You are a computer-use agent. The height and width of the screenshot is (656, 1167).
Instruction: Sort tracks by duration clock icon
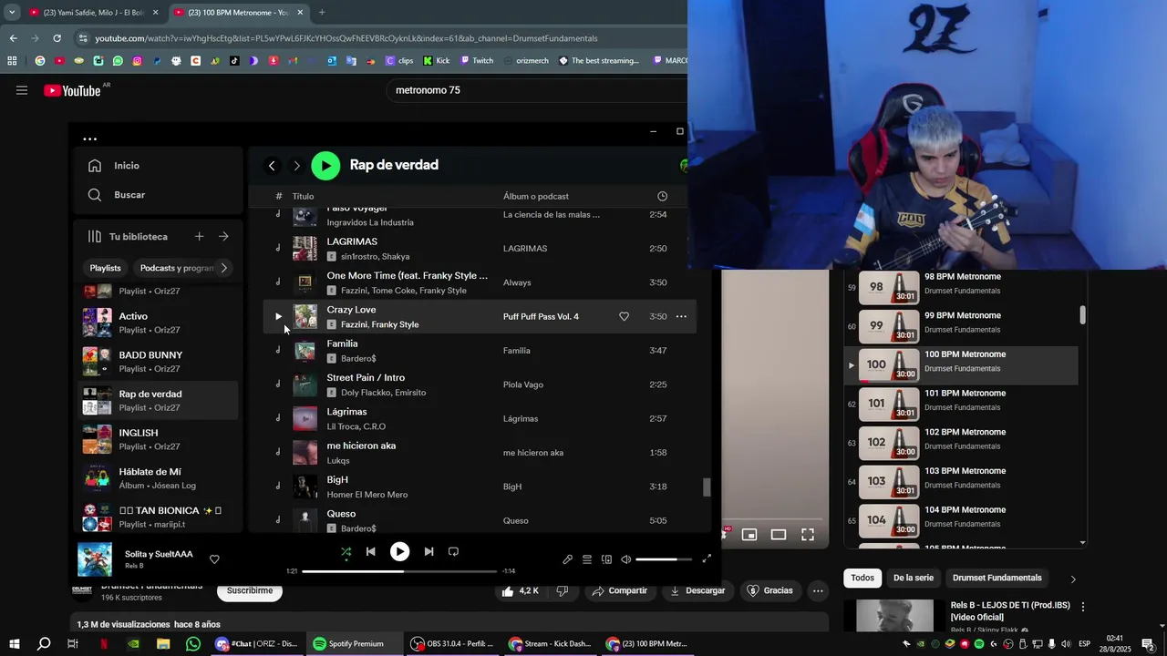[x=662, y=197]
